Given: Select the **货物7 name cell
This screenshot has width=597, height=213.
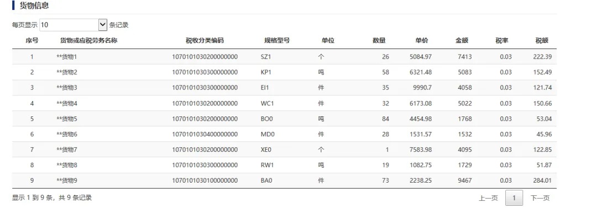Looking at the screenshot, I should click(67, 150).
